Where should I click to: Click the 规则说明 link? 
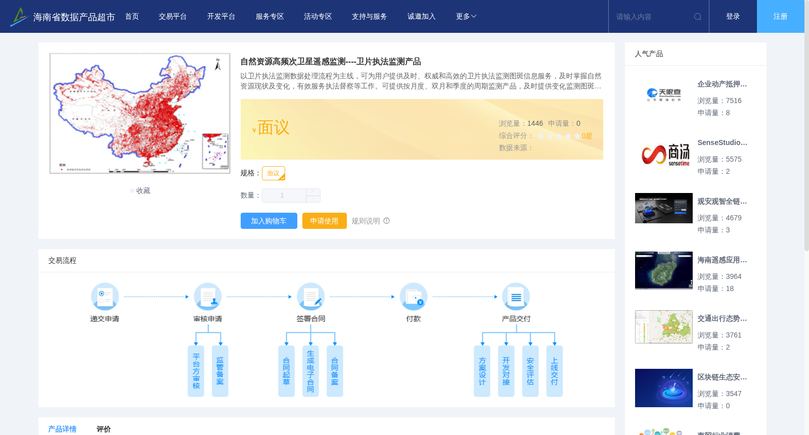coord(366,221)
